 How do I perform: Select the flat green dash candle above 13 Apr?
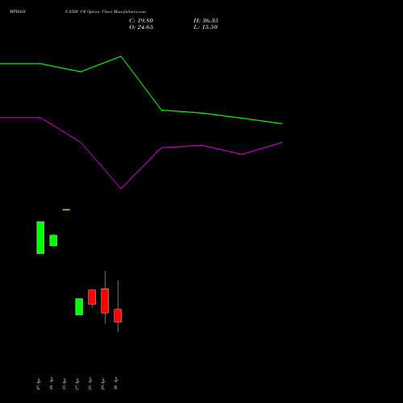tap(66, 210)
